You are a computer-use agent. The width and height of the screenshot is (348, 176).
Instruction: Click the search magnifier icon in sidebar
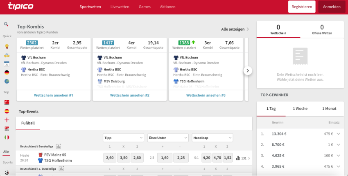6,24
